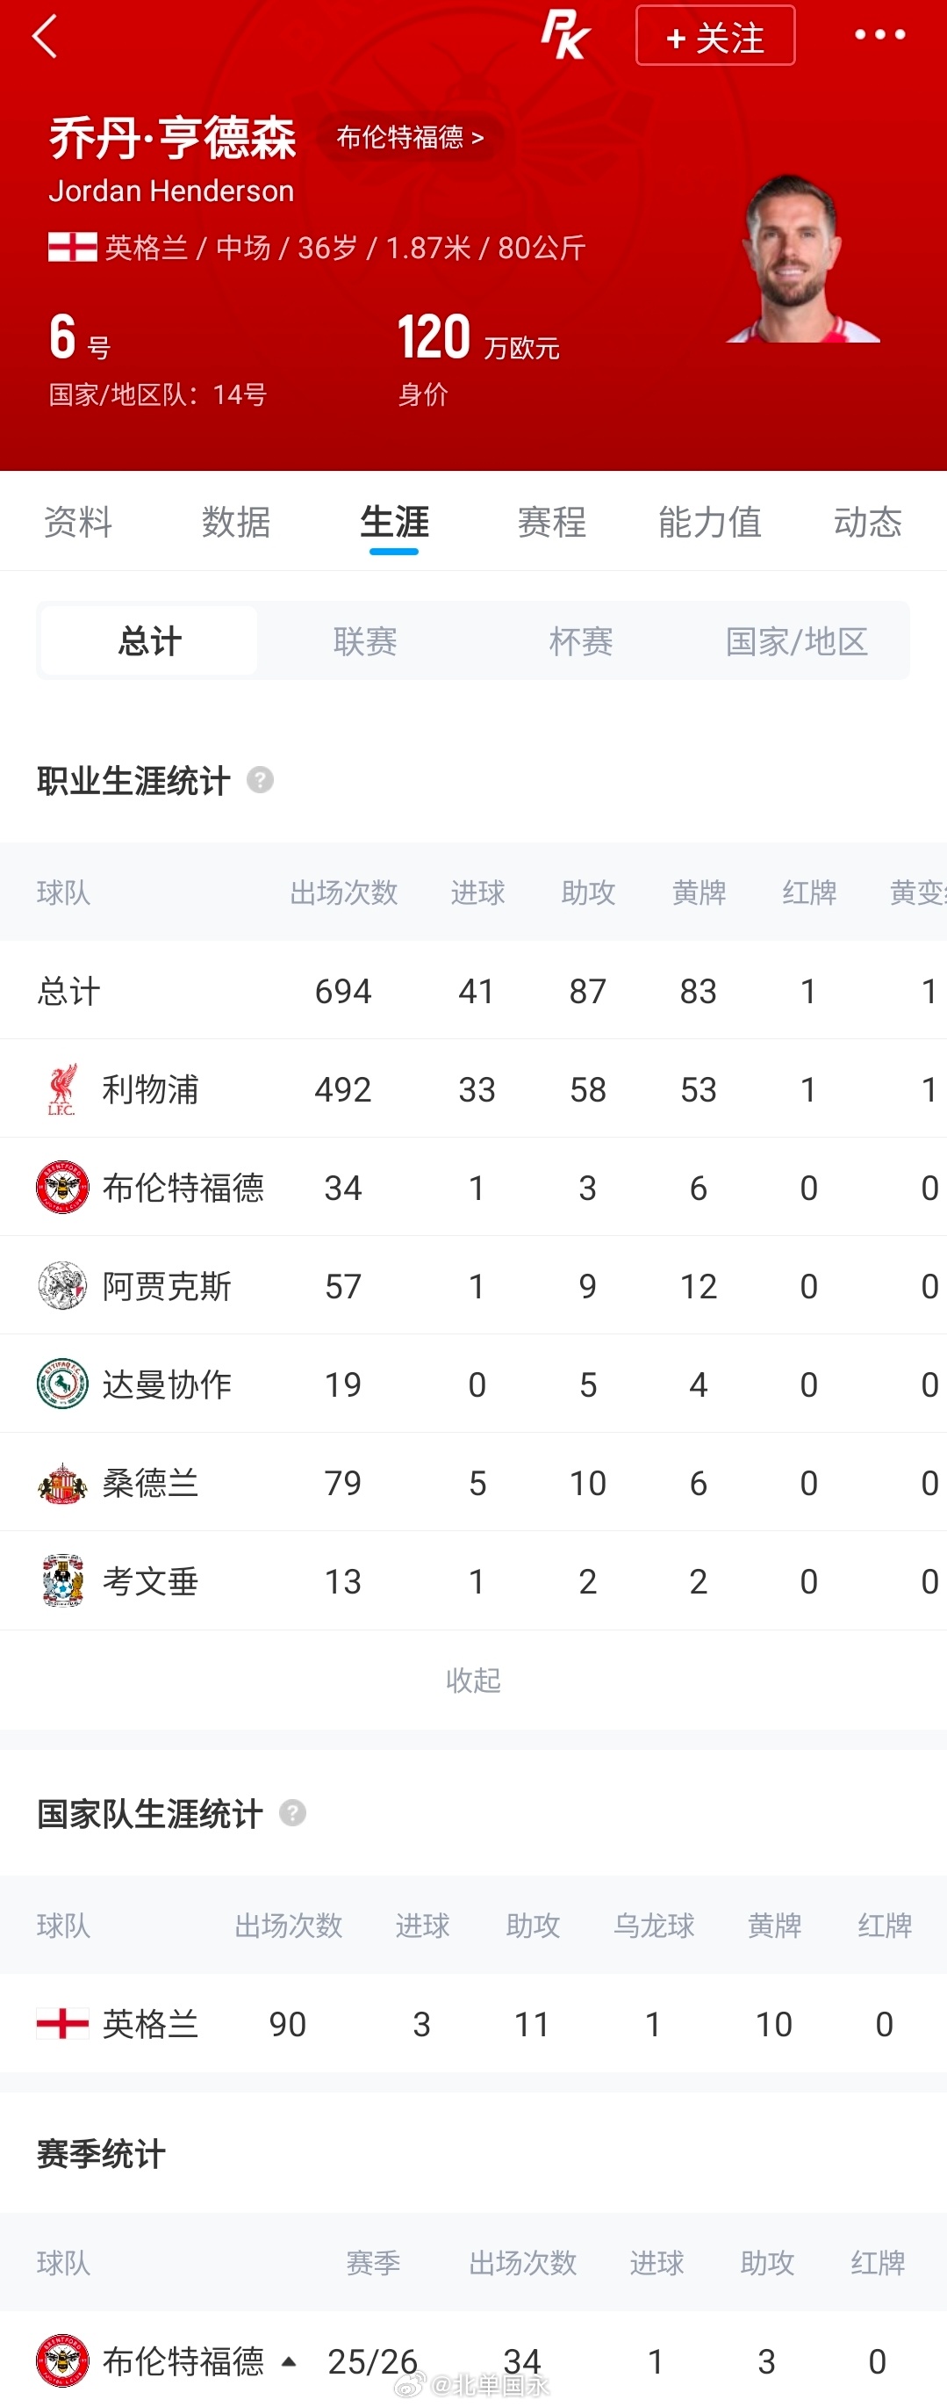This screenshot has height=2407, width=947.
Task: Select the 国家/地区 segment filter
Action: (797, 641)
